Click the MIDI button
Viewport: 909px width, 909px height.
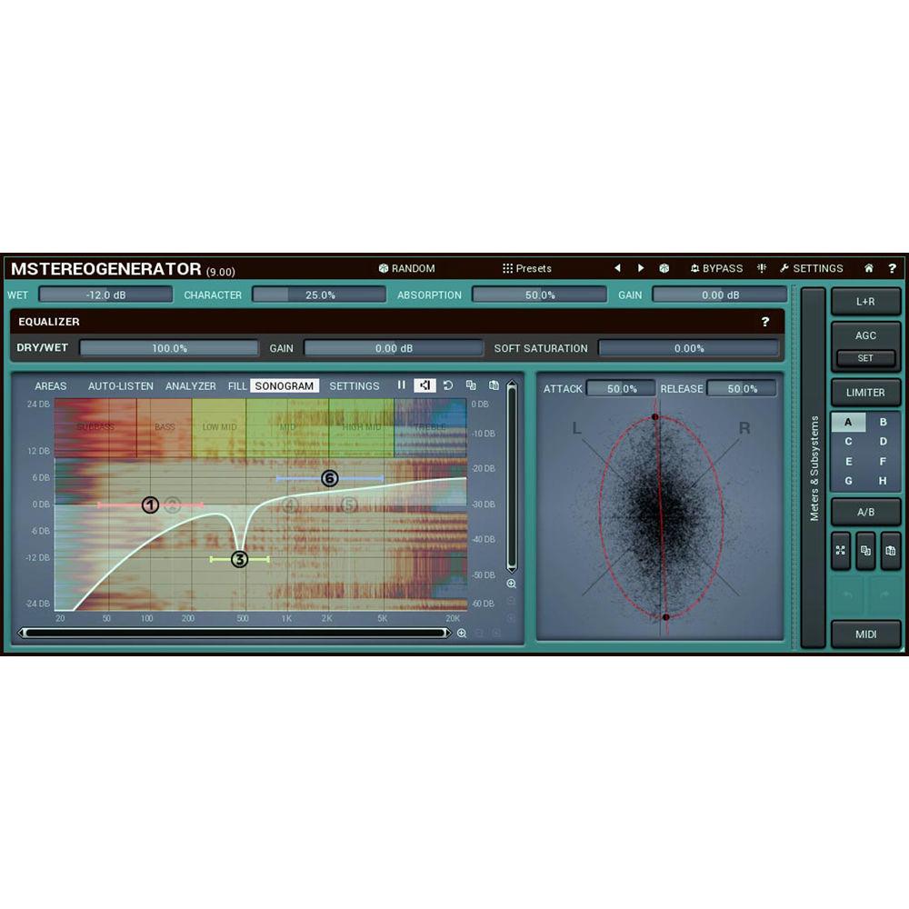coord(865,634)
